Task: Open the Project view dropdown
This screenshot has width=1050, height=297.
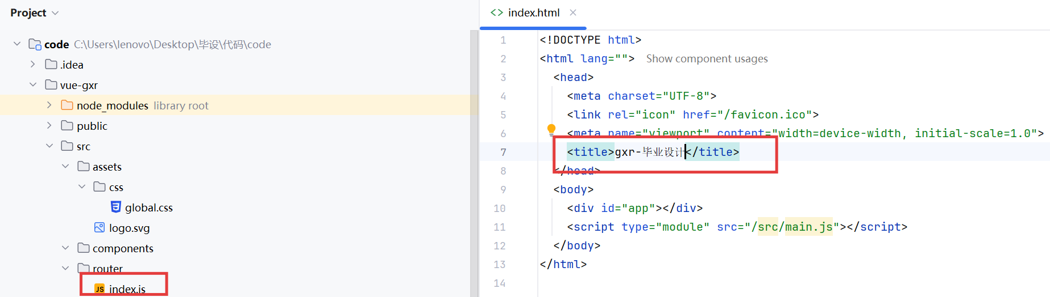Action: point(34,12)
